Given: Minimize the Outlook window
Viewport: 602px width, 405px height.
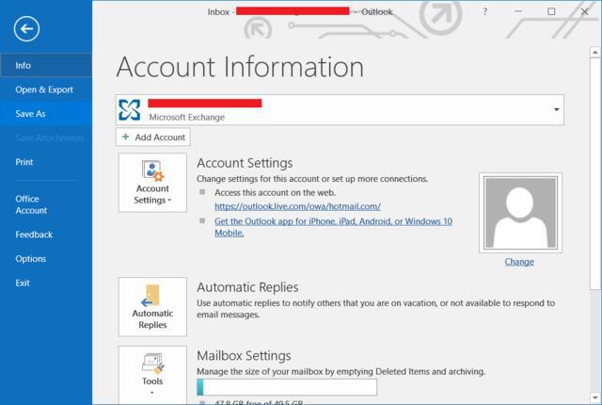Looking at the screenshot, I should (x=518, y=11).
